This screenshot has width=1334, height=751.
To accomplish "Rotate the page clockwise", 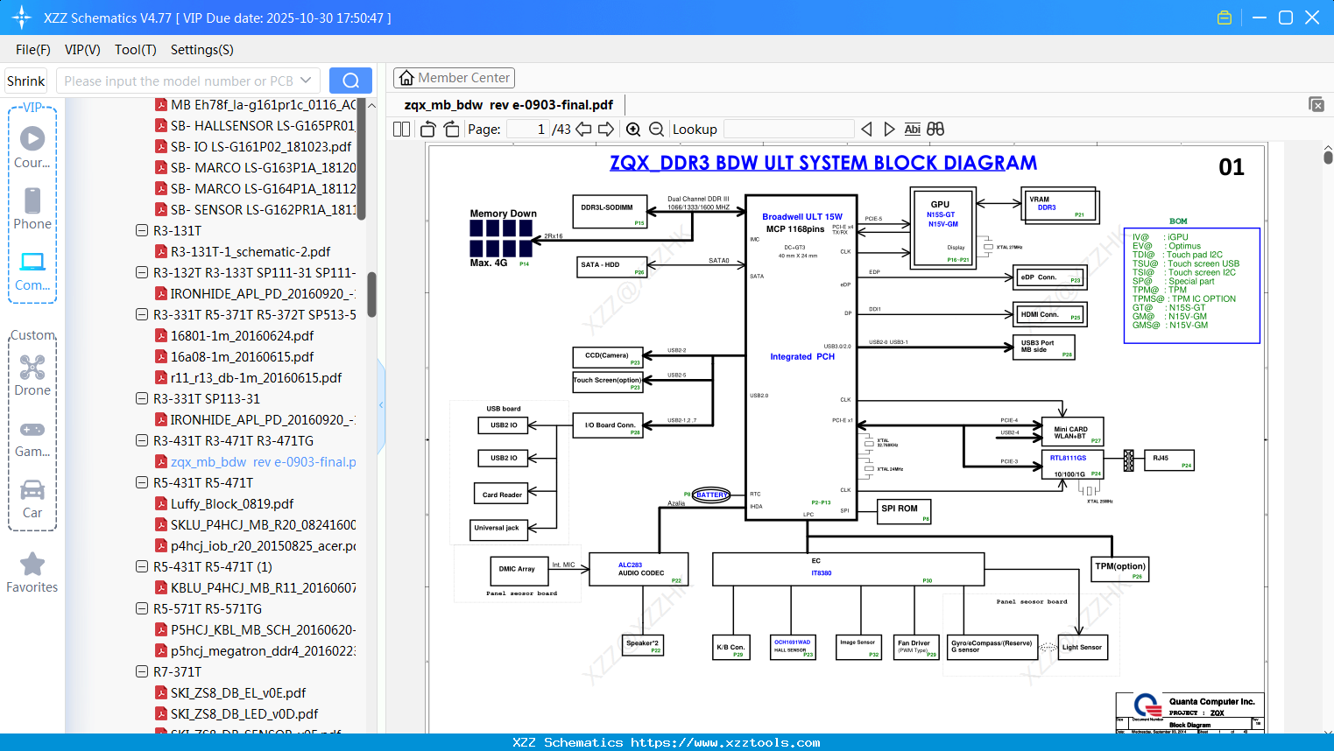I will point(451,130).
